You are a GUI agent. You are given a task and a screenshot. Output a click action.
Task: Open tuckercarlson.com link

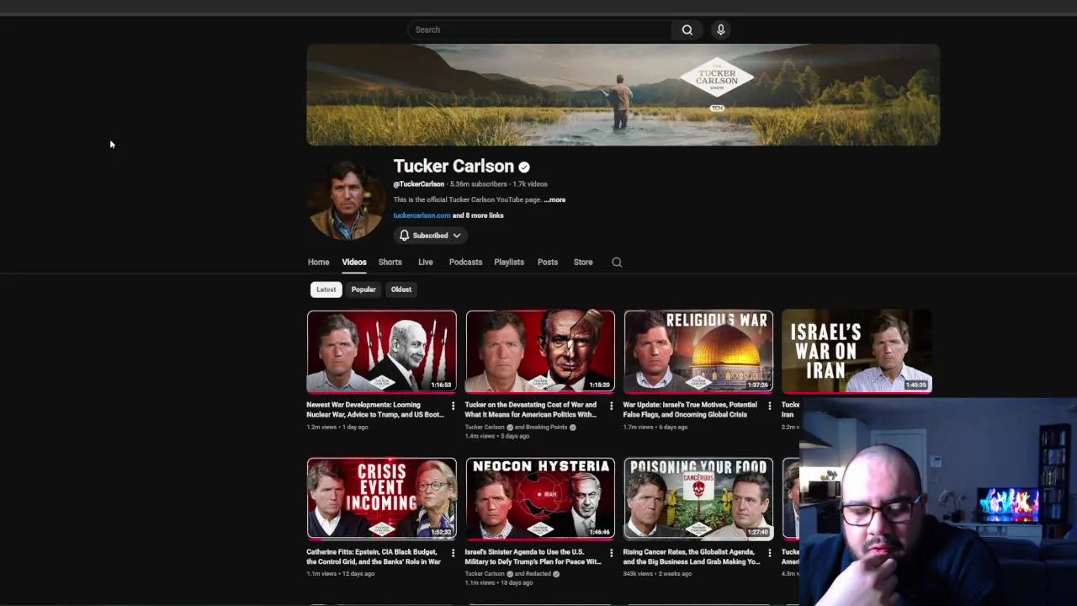422,215
